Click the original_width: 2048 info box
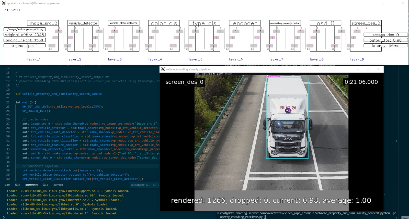The height and width of the screenshot is (219, 409). (25, 35)
